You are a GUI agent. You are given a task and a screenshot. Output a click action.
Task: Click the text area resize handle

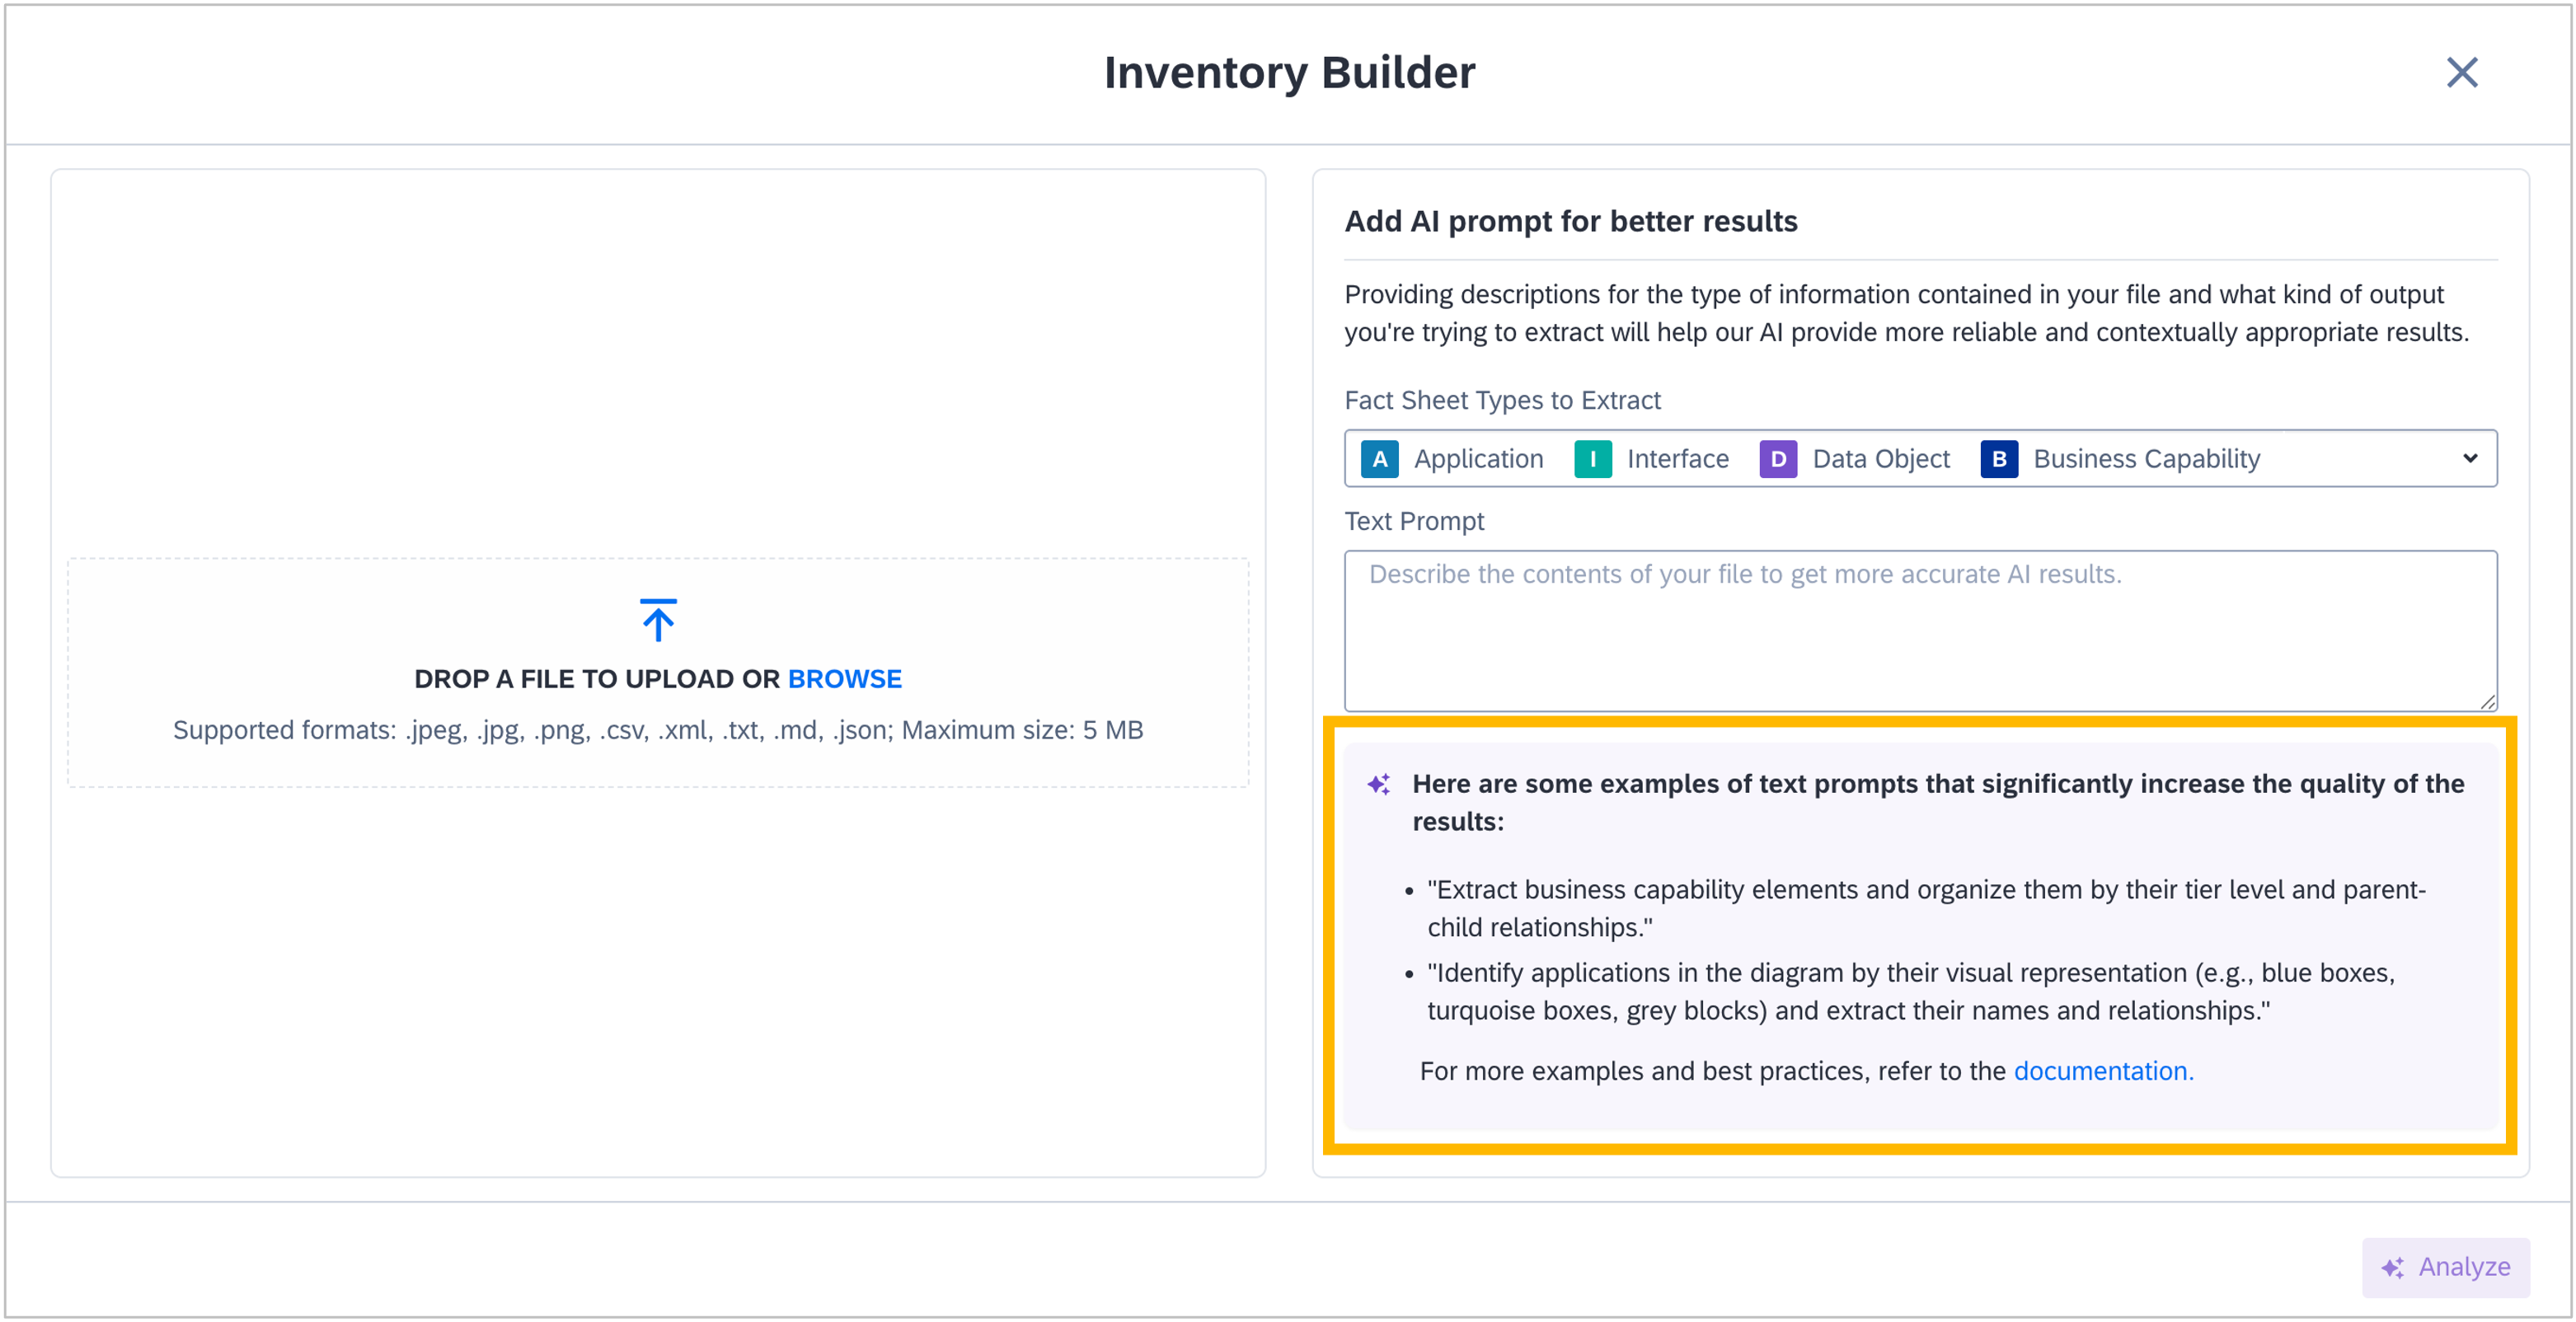point(2487,701)
